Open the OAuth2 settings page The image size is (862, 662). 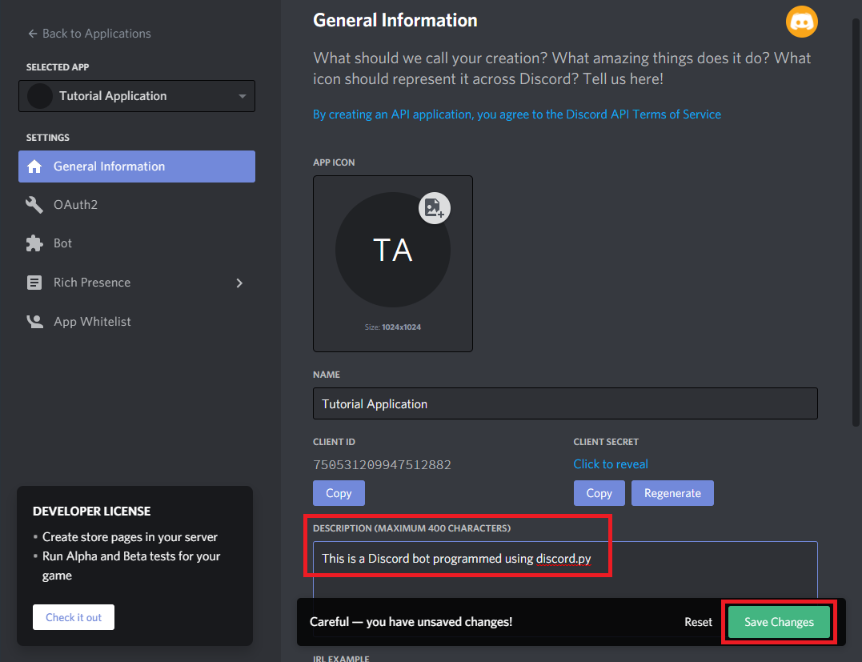(x=75, y=205)
